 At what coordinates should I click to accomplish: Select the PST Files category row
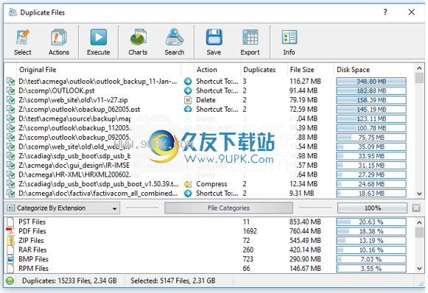tap(206, 222)
